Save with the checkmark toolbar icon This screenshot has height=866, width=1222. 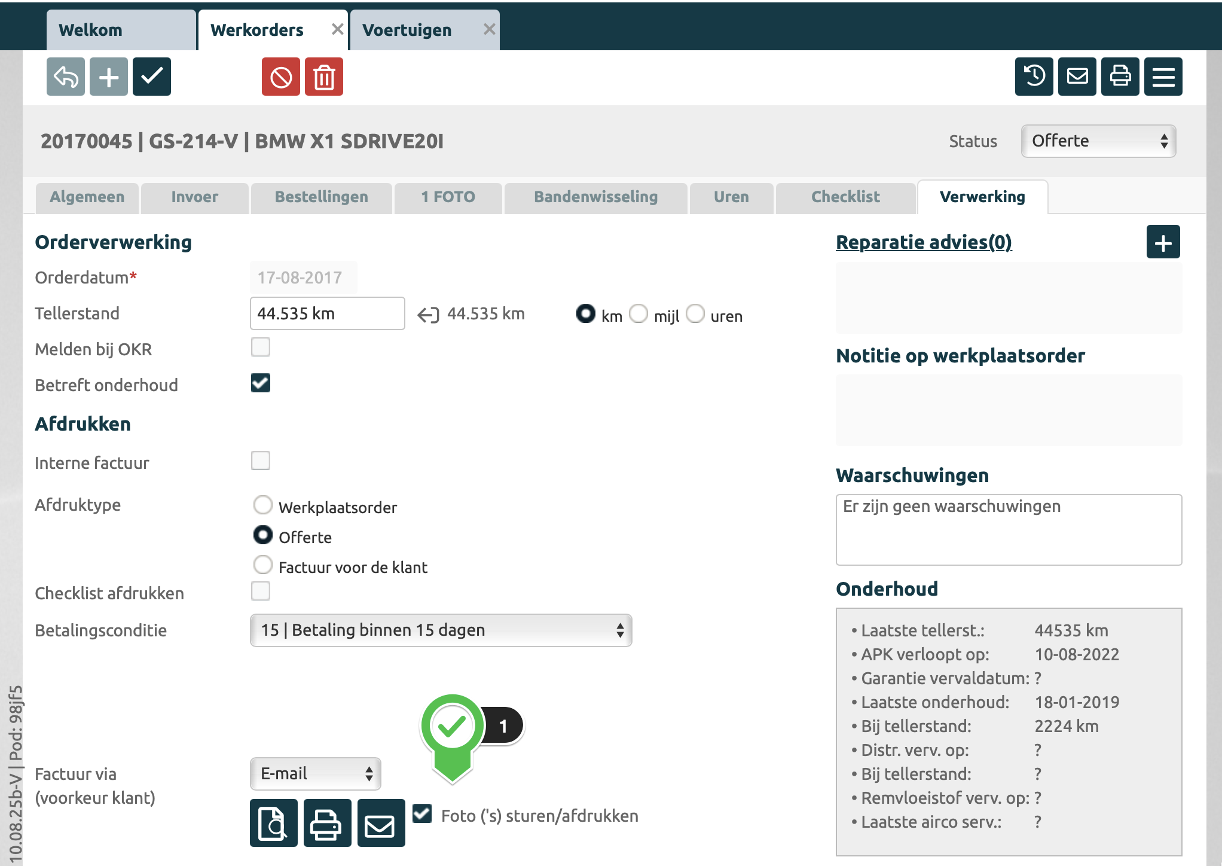coord(152,77)
